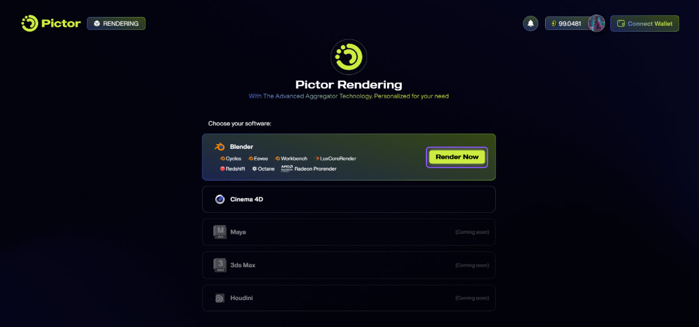Click the 99.0481 credit balance

point(567,23)
